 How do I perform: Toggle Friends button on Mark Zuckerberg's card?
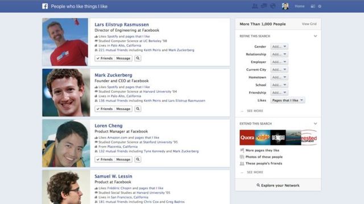pyautogui.click(x=104, y=109)
